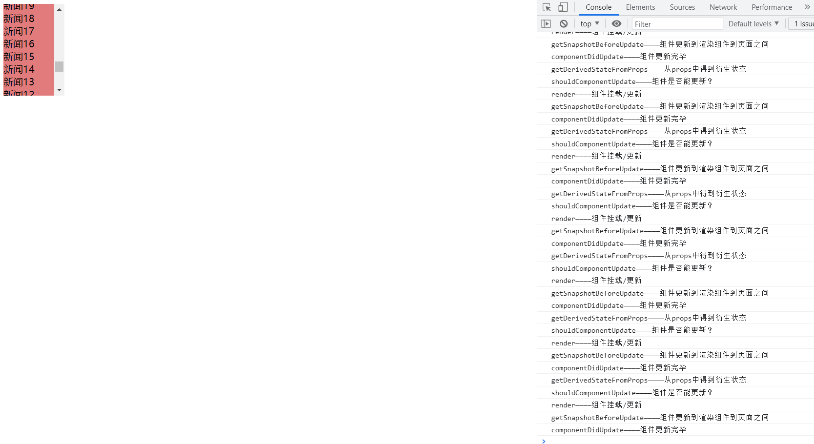Switch to the Network tab
This screenshot has width=814, height=444.
click(723, 7)
